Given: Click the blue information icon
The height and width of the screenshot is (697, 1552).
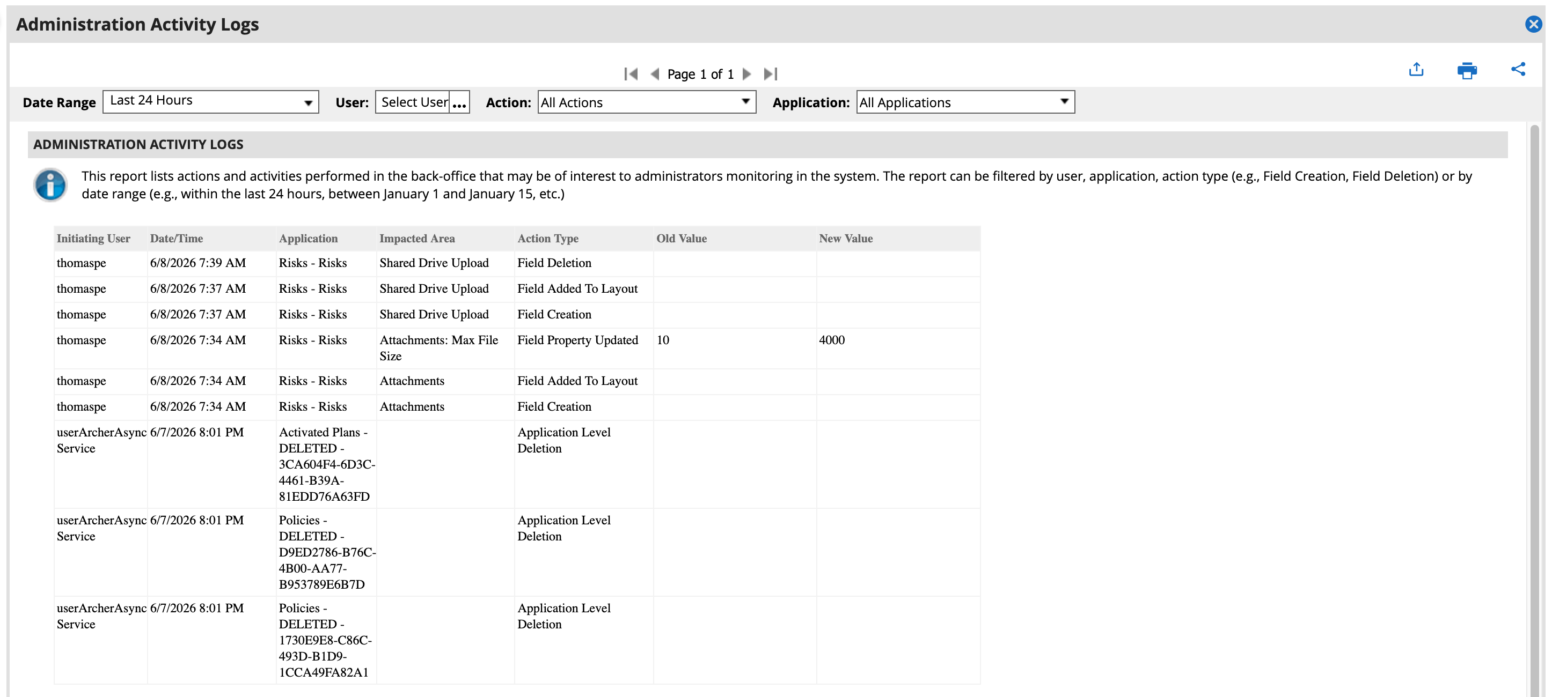Looking at the screenshot, I should [50, 184].
